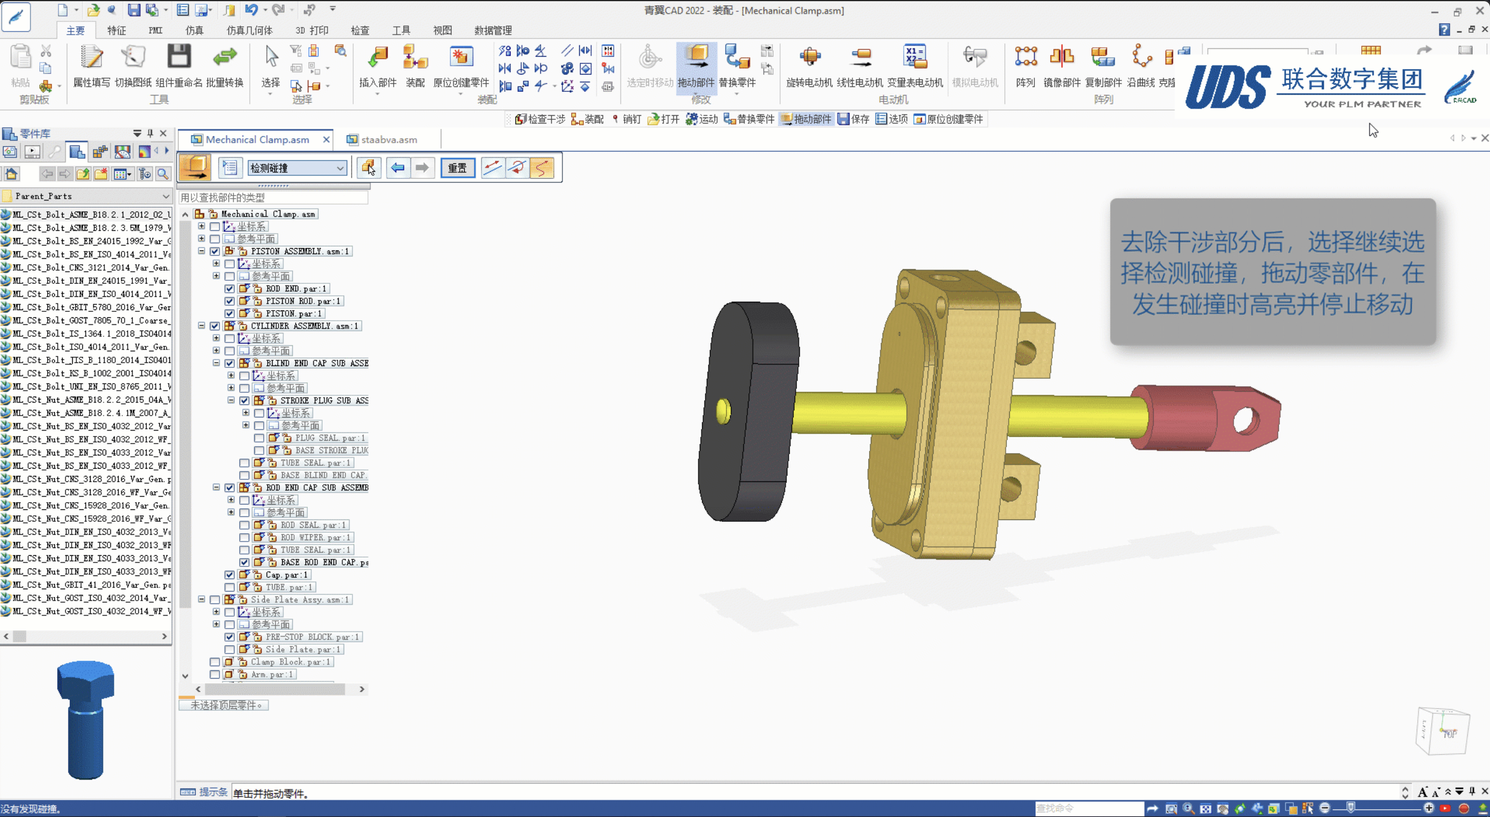Launch the 批量转换 tool

click(x=224, y=58)
